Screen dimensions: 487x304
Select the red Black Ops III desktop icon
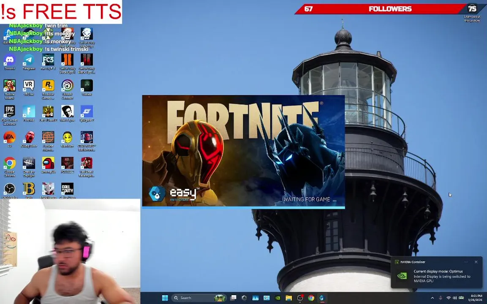tap(87, 63)
